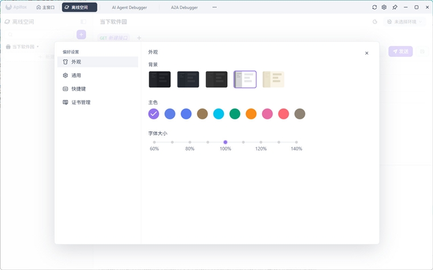This screenshot has width=433, height=270.
Task: Expand the 当下软件园 project dropdown
Action: coord(23,47)
